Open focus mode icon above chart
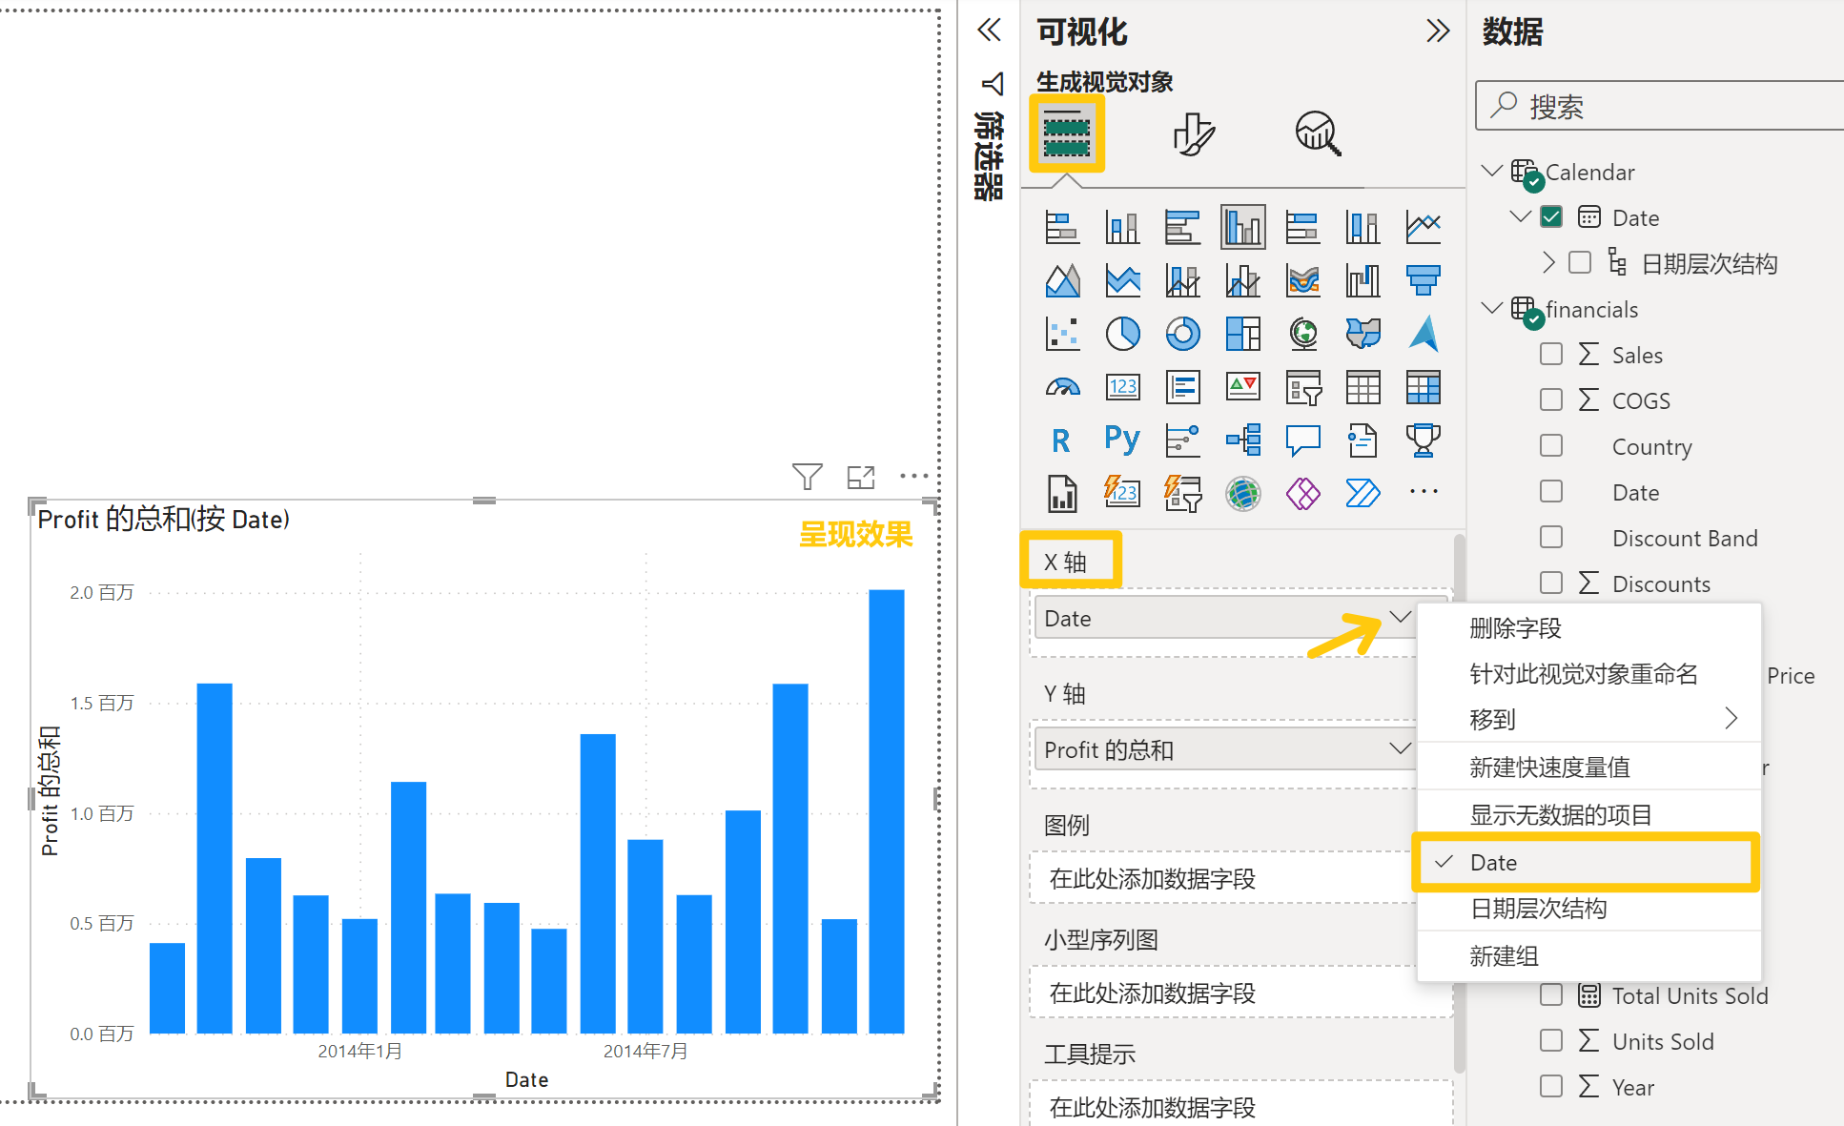The width and height of the screenshot is (1844, 1126). 860,477
